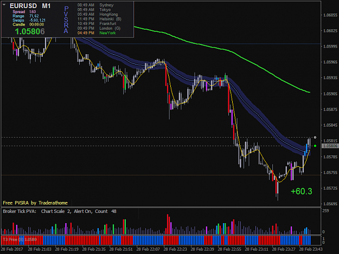
Task: Select the Tokyo session time row
Action: click(94, 10)
